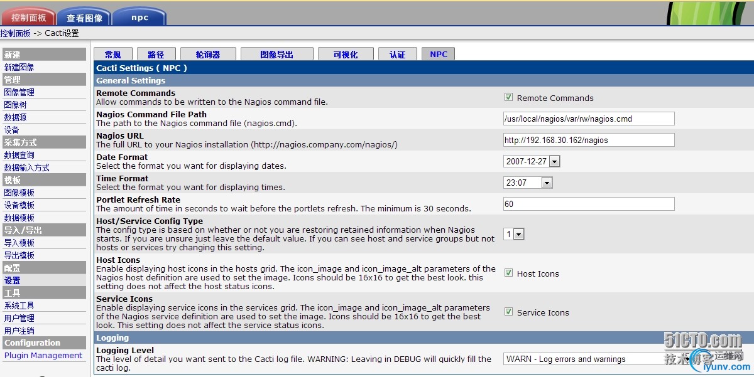Toggle the Remote Commands checkbox
Viewport: 754px width, 377px height.
pos(508,97)
